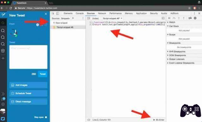Run snippet with the play icon
The width and height of the screenshot is (202, 122).
pos(154,120)
